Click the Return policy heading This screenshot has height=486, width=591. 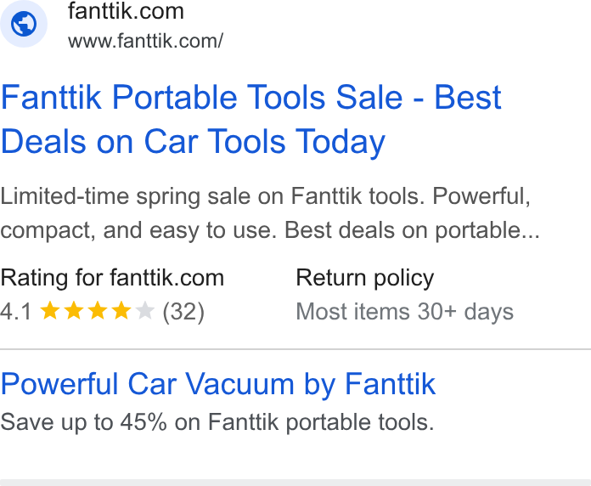[365, 278]
